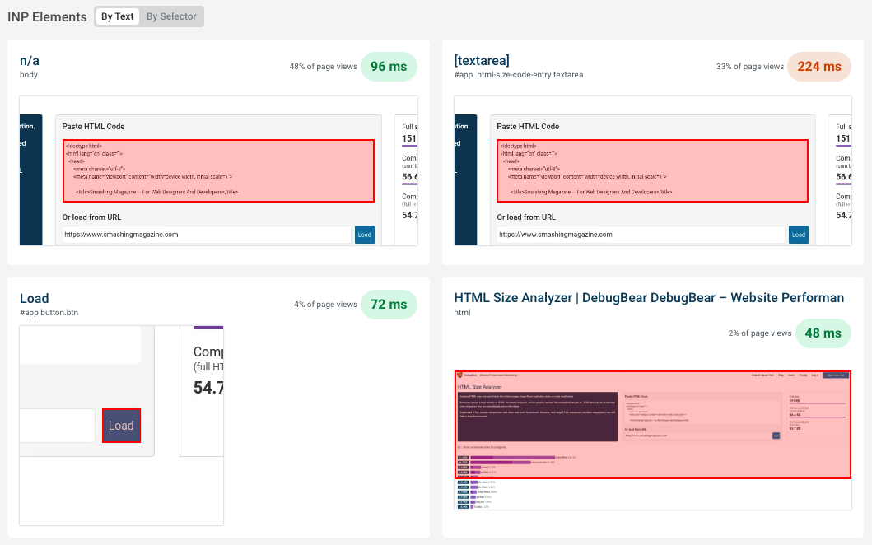Click the "html" selector under HTML Size Analyzer
Screen dimensions: 872x545
point(462,313)
